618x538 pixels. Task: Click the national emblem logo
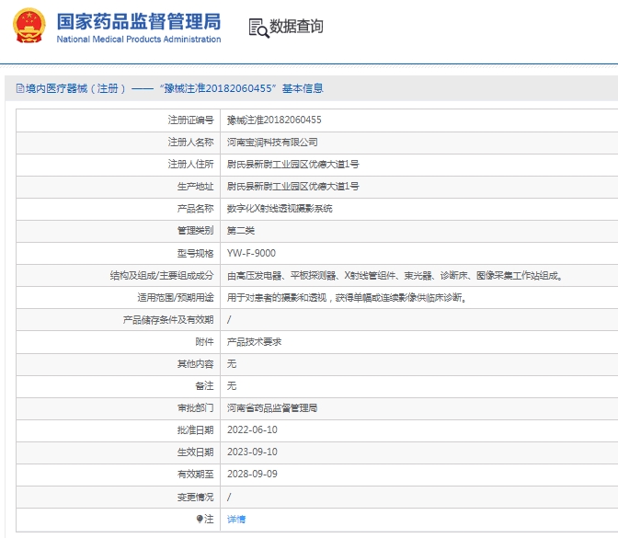(29, 26)
